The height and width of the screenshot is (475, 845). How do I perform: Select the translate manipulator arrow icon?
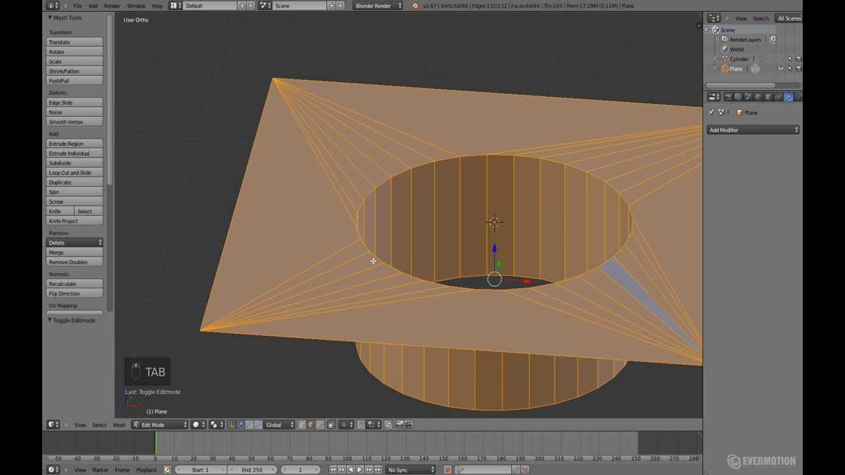point(240,425)
